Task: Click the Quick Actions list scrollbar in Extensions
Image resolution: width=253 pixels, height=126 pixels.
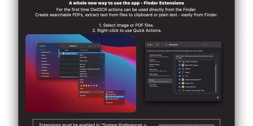Action: tap(216, 78)
